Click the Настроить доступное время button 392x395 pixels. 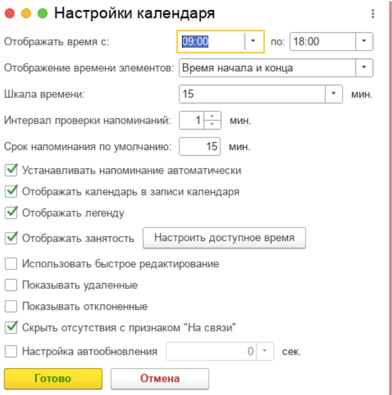tap(224, 238)
